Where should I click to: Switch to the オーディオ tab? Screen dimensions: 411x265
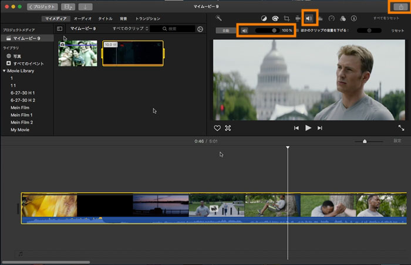(x=82, y=19)
